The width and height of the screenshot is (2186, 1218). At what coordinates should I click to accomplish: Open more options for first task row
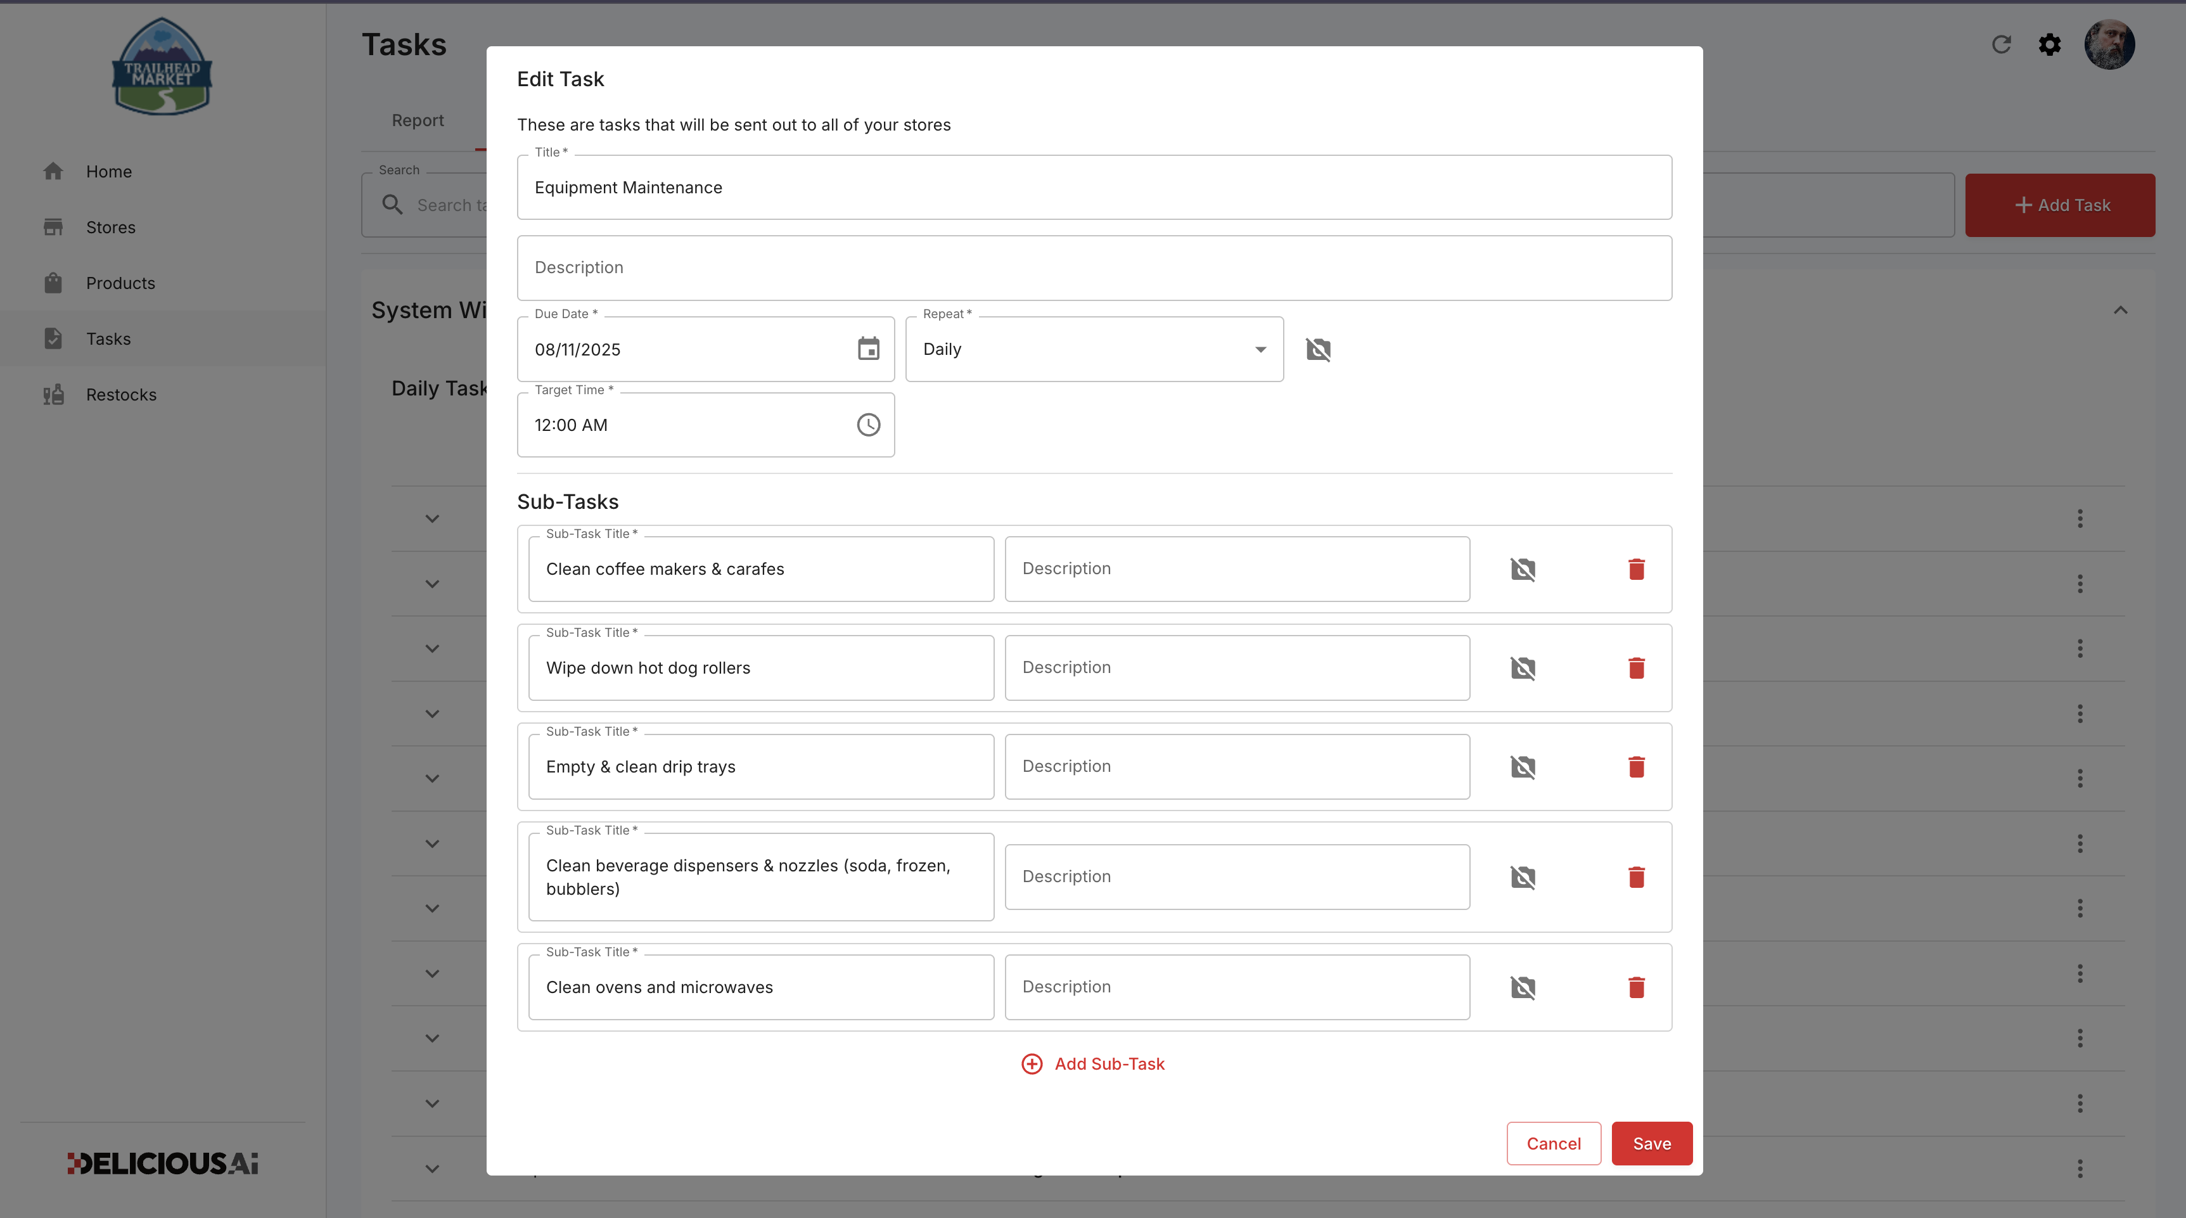coord(2080,518)
